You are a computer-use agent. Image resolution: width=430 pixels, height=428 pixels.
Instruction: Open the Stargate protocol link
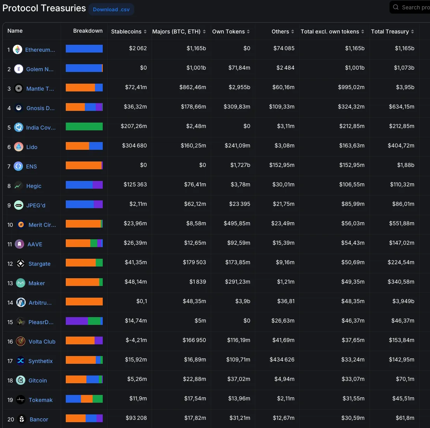click(x=39, y=264)
